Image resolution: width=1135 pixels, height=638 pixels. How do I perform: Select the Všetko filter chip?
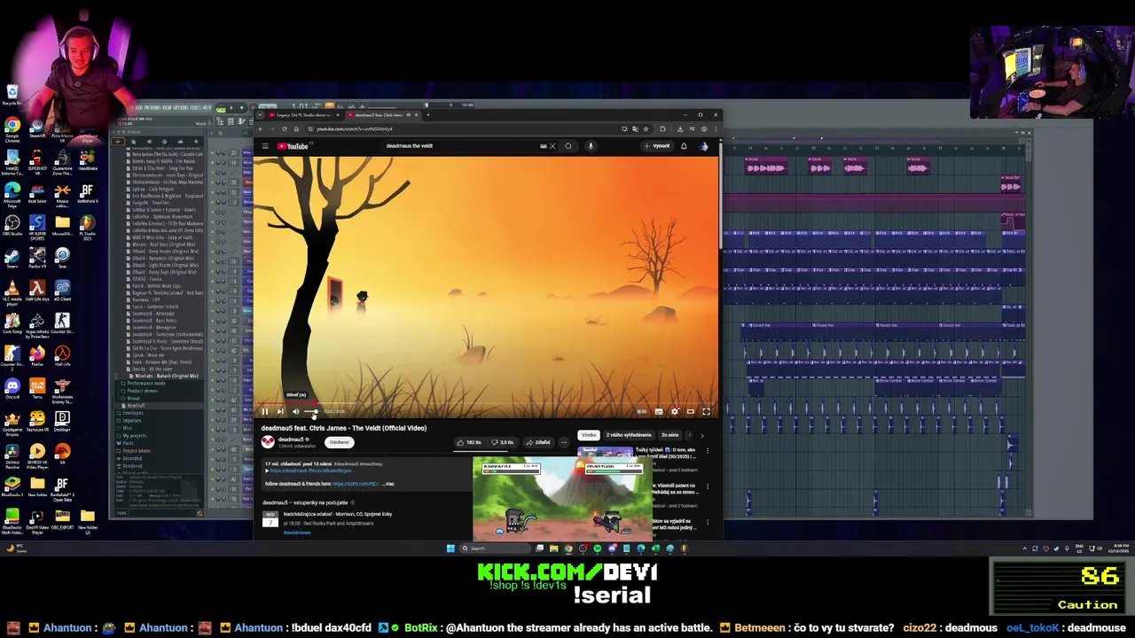pos(589,435)
